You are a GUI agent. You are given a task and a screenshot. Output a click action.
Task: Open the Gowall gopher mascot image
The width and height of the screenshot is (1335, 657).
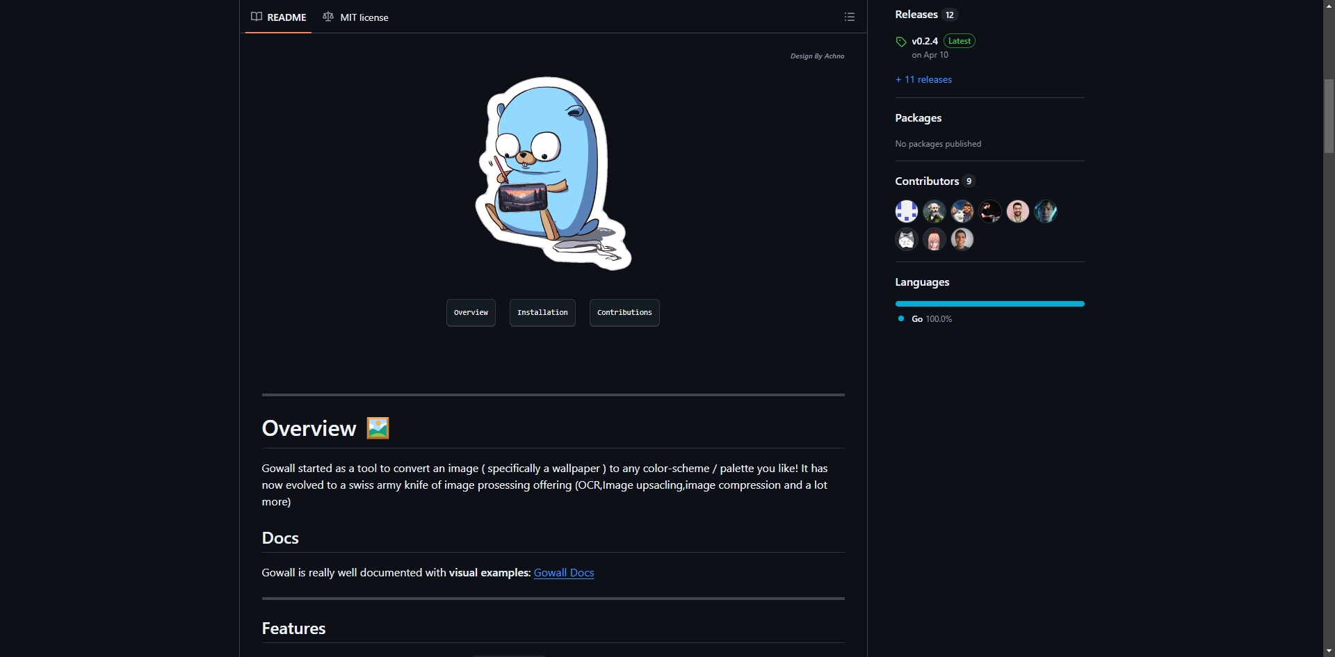point(553,173)
